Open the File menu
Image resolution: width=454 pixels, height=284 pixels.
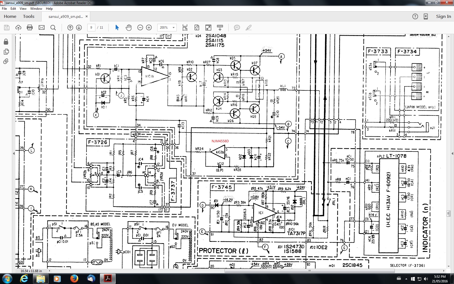[4, 9]
